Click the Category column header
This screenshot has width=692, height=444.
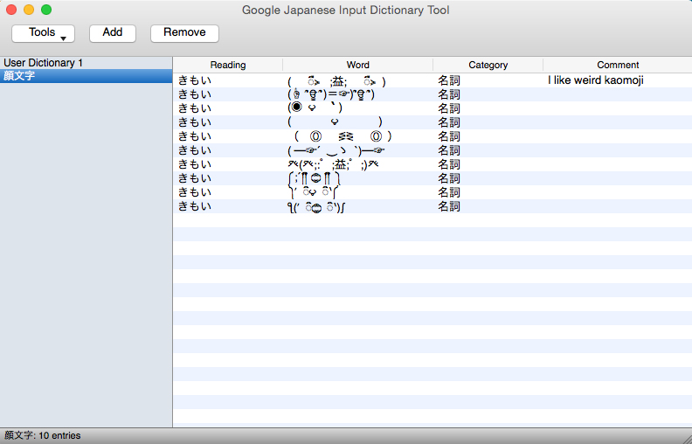tap(488, 65)
